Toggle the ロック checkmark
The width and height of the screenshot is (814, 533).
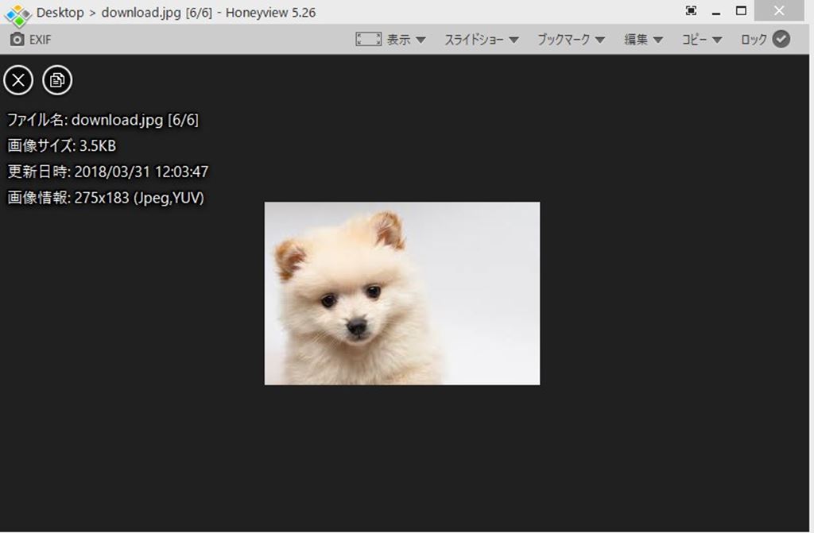[781, 40]
